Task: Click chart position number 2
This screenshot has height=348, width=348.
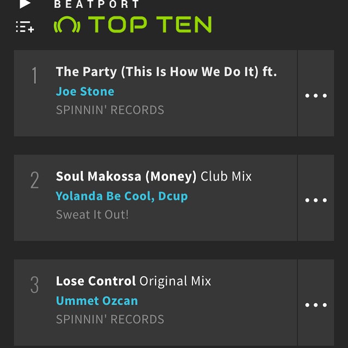Action: (x=35, y=181)
